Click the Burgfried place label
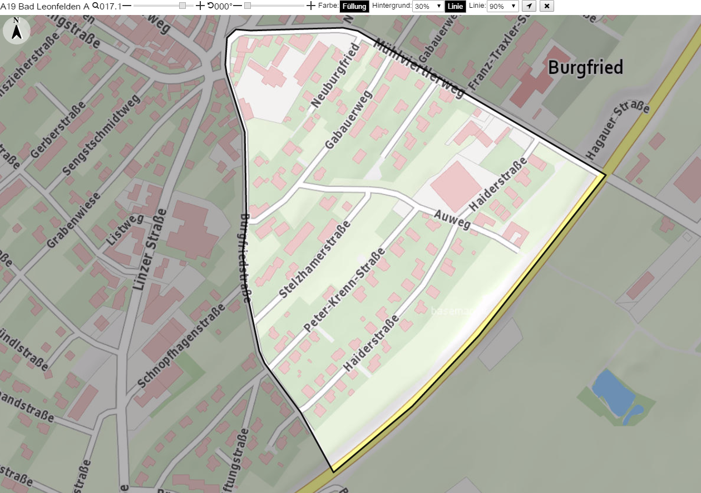Image resolution: width=701 pixels, height=493 pixels. pos(586,67)
